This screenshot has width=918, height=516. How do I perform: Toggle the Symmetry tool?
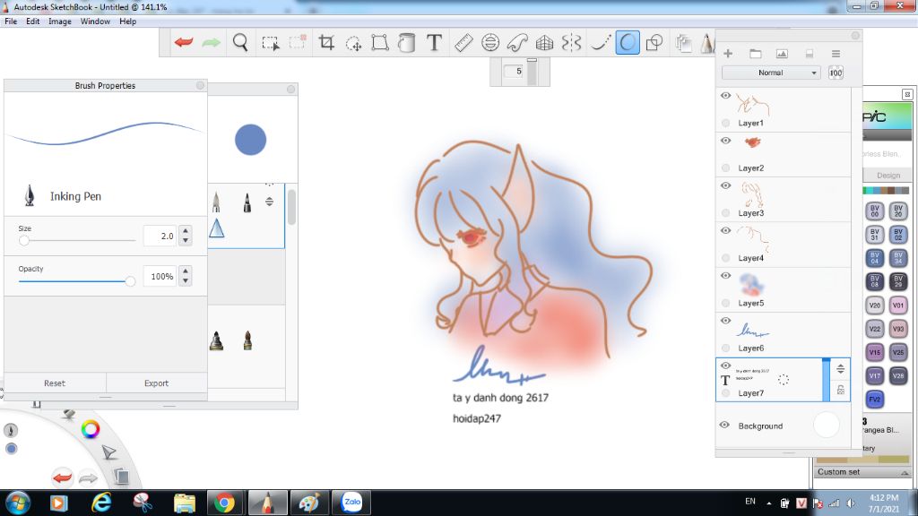click(x=571, y=42)
